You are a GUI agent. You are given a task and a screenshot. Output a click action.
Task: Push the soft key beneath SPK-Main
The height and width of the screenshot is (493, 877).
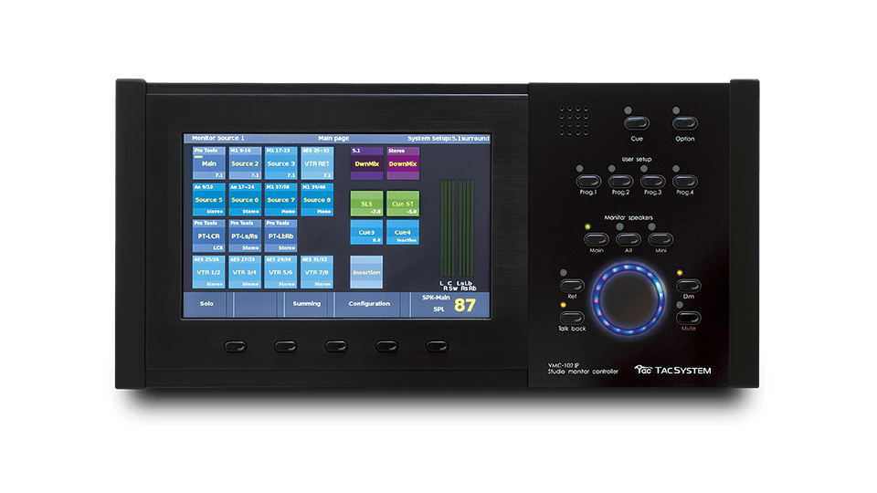[437, 347]
